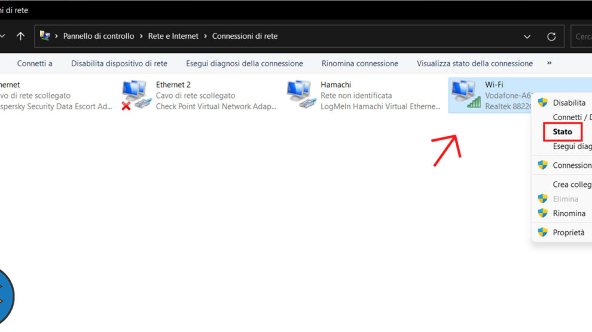The height and width of the screenshot is (332, 592).
Task: Click 'Rinomina connessione' toolbar command
Action: click(360, 63)
